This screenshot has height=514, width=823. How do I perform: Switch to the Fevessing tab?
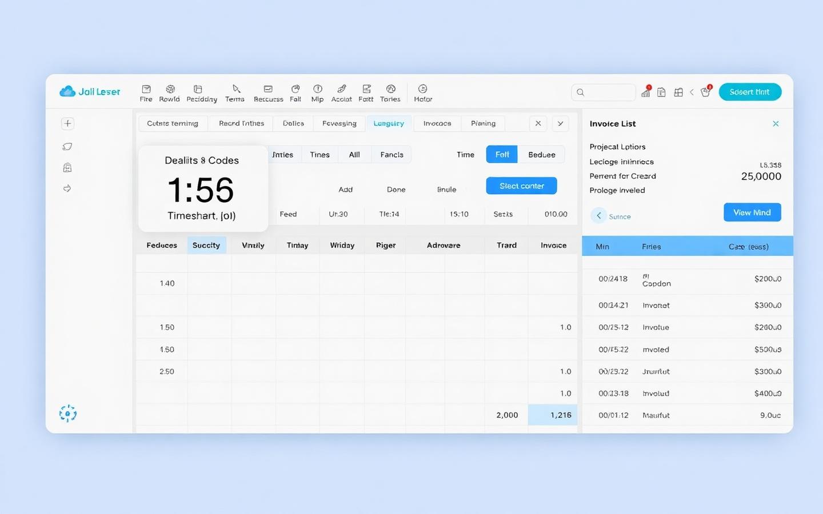pos(339,123)
